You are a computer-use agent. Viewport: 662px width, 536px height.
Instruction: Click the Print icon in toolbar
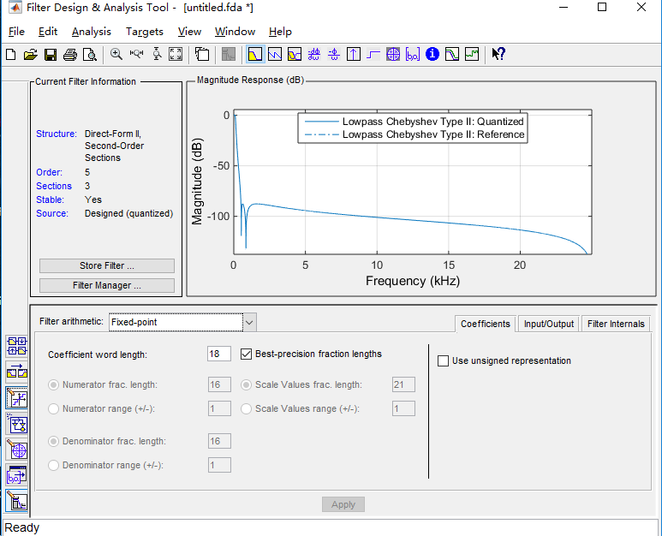[70, 55]
